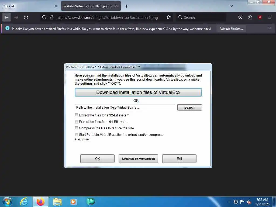The image size is (276, 207).
Task: Check Extract the files for a 64-Bit system
Action: (x=76, y=122)
